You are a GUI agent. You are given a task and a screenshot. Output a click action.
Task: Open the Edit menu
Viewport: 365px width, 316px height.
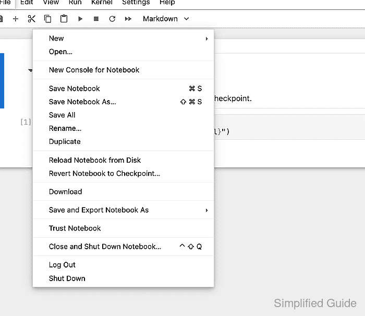[27, 3]
